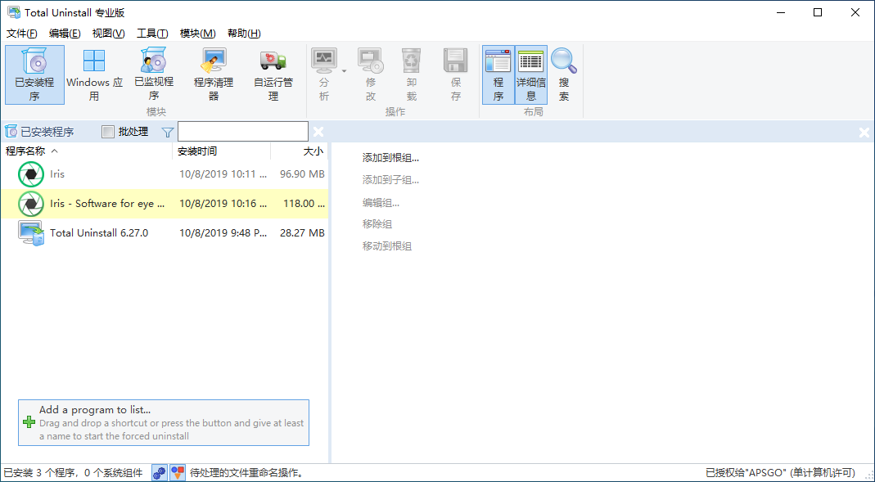This screenshot has height=482, width=875.
Task: Open the 工具(T) menu
Action: pyautogui.click(x=152, y=34)
